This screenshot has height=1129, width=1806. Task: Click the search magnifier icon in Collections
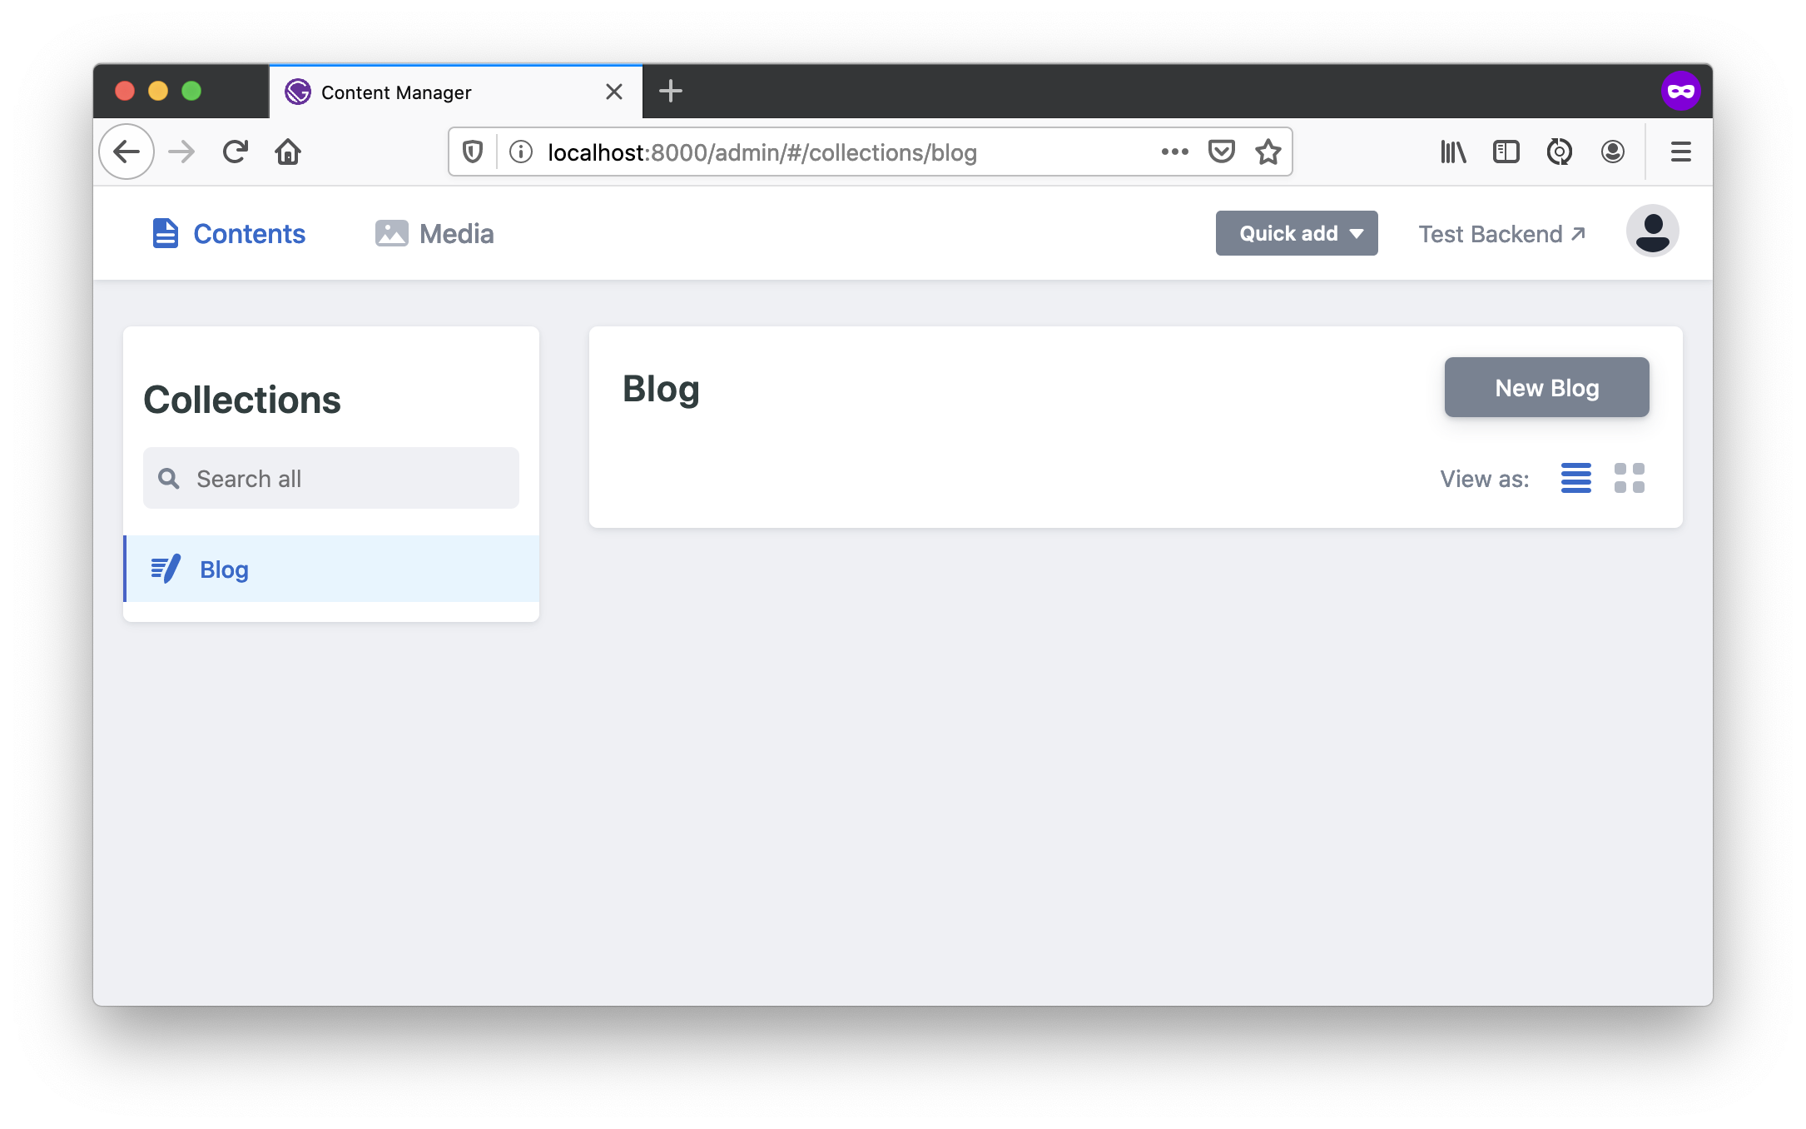(169, 477)
